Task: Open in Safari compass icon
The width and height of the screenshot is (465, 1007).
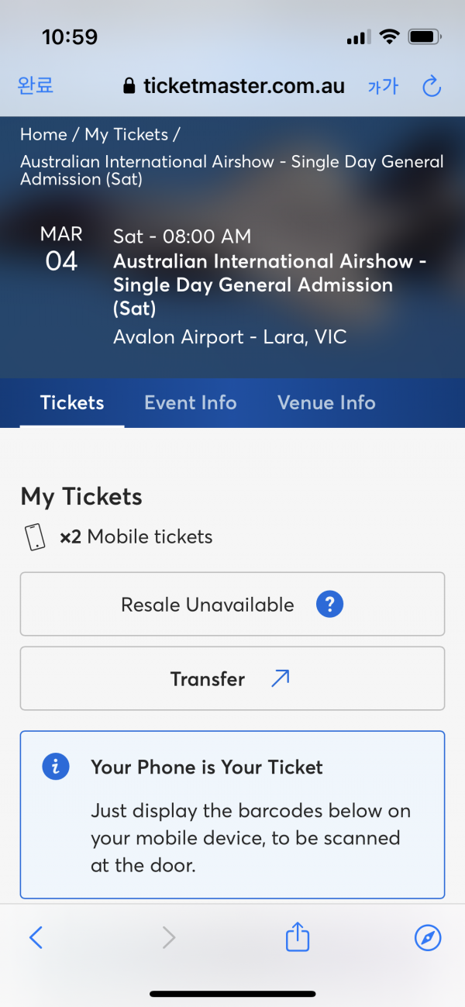Action: (x=428, y=938)
